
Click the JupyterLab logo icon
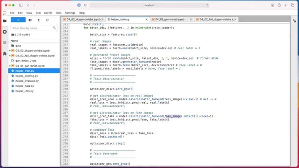(5, 13)
